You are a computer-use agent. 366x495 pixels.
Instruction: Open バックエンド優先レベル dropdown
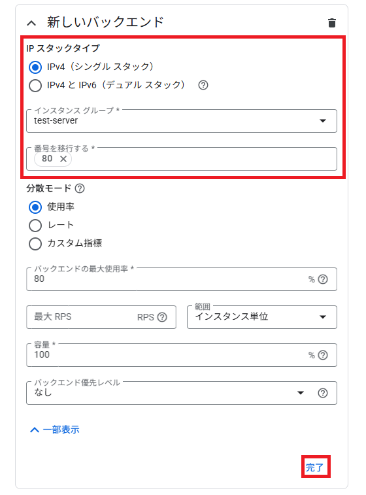[182, 393]
